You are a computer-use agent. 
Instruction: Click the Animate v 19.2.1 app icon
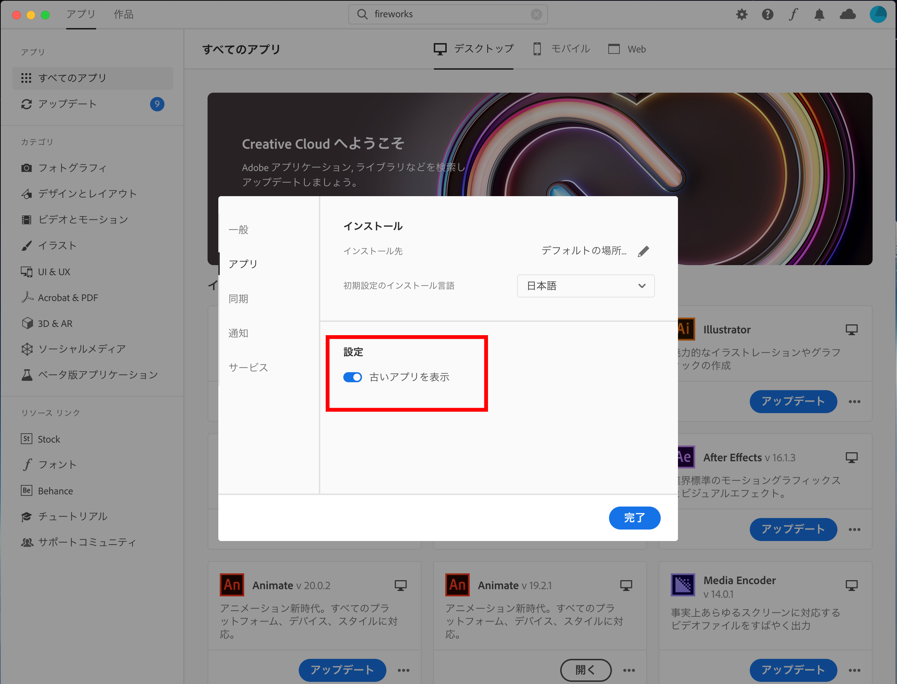[457, 584]
